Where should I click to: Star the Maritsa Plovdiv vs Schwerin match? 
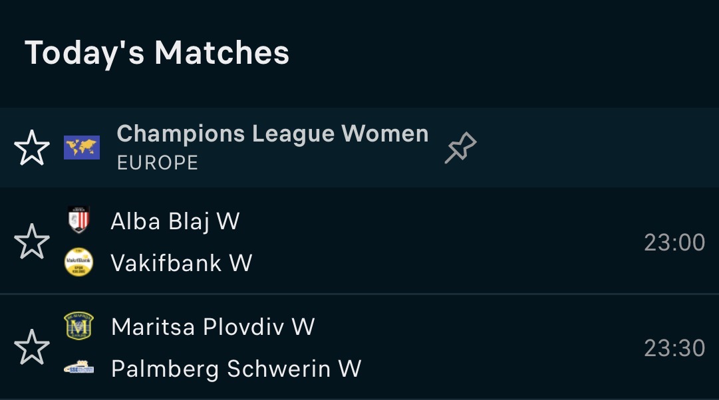tap(32, 347)
